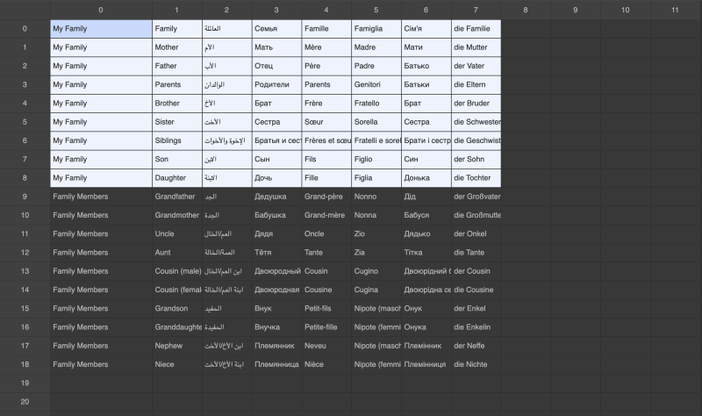Click the Italian cell 'Nonno'
This screenshot has width=702, height=416.
(x=376, y=197)
